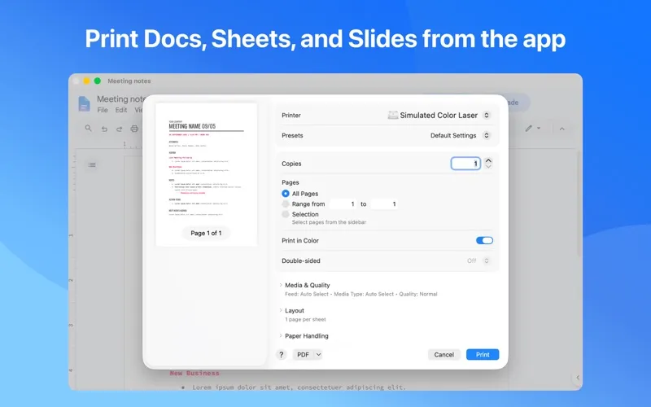
Task: Click the Print button
Action: 483,354
